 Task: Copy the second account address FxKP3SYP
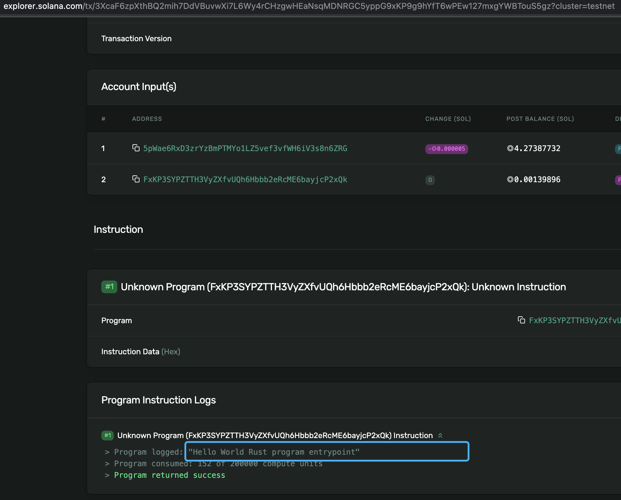pyautogui.click(x=136, y=179)
